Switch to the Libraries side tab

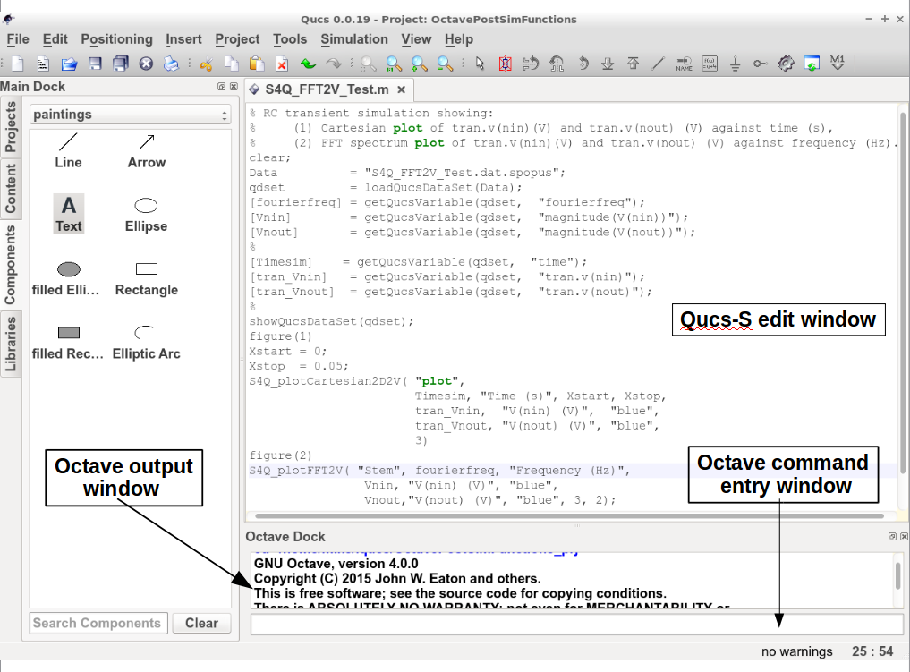point(11,345)
